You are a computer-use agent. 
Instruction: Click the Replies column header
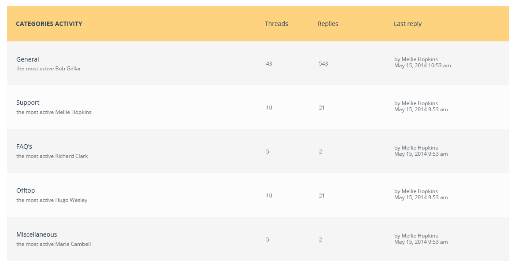[328, 24]
